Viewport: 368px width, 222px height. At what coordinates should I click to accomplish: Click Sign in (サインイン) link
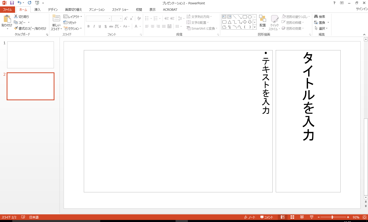(362, 9)
